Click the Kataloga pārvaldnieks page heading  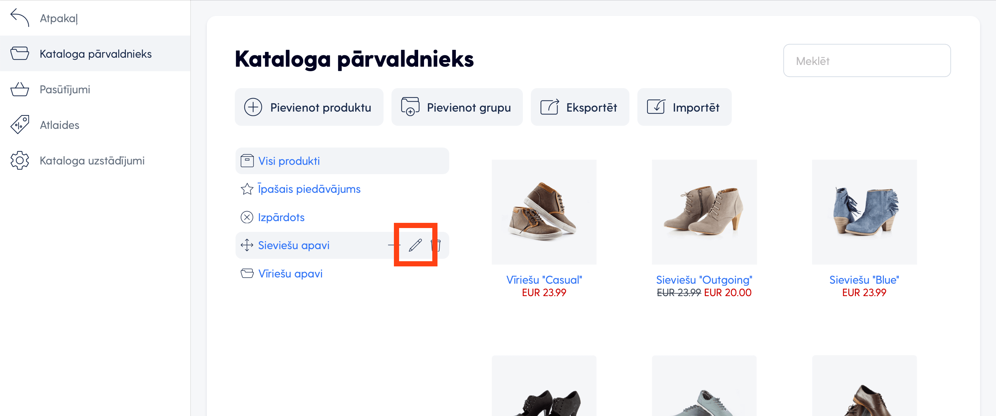pyautogui.click(x=354, y=59)
